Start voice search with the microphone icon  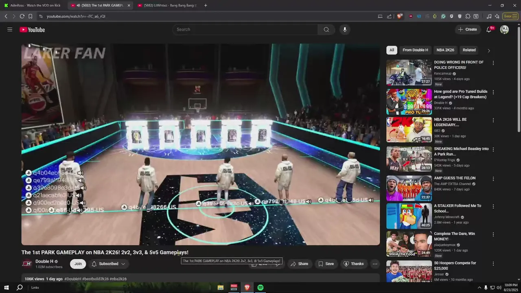click(345, 29)
